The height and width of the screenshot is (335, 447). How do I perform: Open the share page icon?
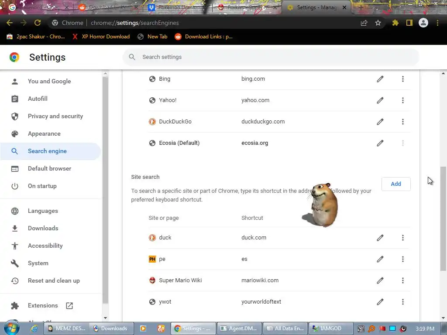(x=364, y=23)
